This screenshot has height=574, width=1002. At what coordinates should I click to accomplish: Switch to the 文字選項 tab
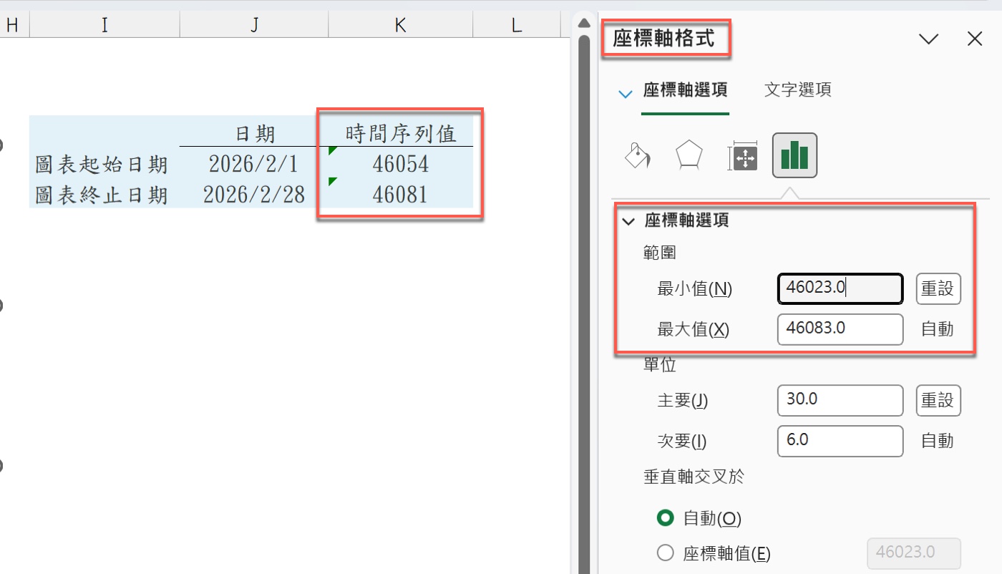(797, 90)
